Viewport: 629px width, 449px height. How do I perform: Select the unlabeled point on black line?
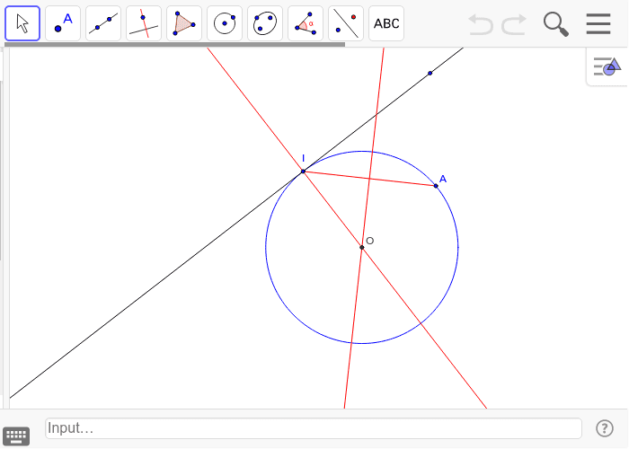[430, 73]
